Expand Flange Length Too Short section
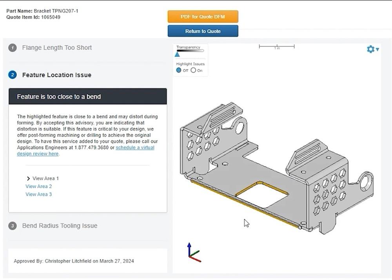The image size is (392, 280). [x=57, y=47]
